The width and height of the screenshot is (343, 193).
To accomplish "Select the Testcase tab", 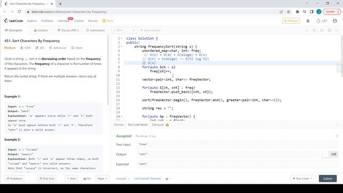I will tap(119, 125).
